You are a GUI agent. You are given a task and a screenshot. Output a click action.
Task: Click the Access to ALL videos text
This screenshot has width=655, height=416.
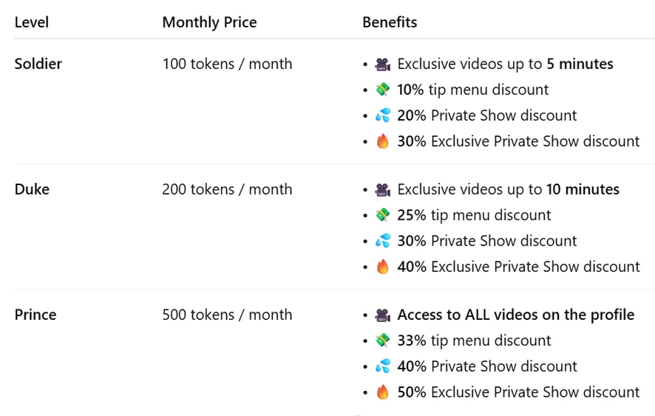(515, 315)
